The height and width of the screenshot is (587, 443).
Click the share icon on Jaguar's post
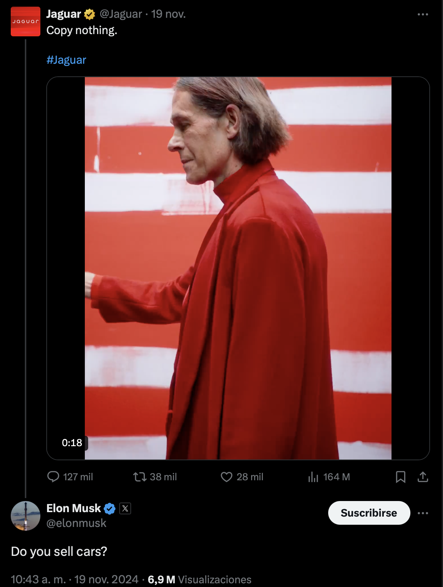coord(423,477)
